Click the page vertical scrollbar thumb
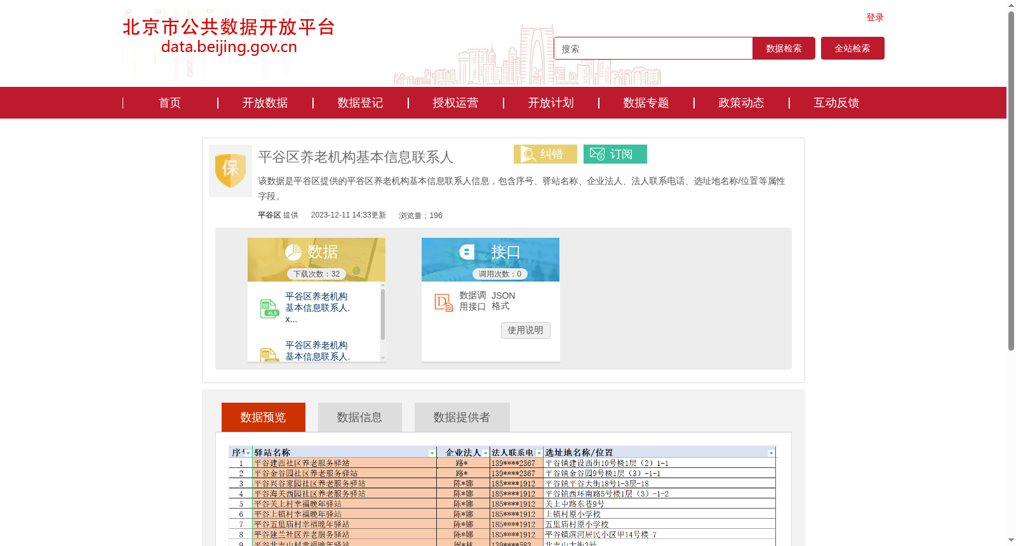Screen dimensions: 1016x546 click(x=1011, y=180)
